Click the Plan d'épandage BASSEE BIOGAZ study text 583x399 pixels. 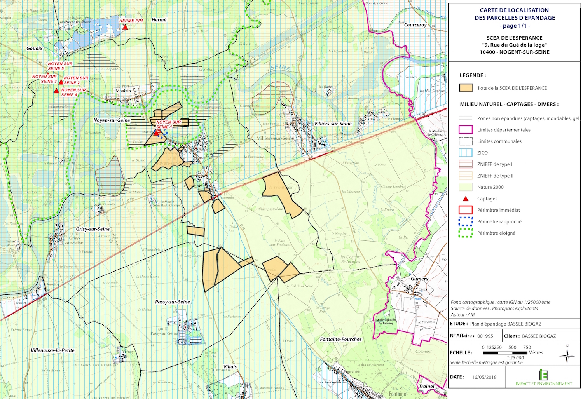click(506, 324)
